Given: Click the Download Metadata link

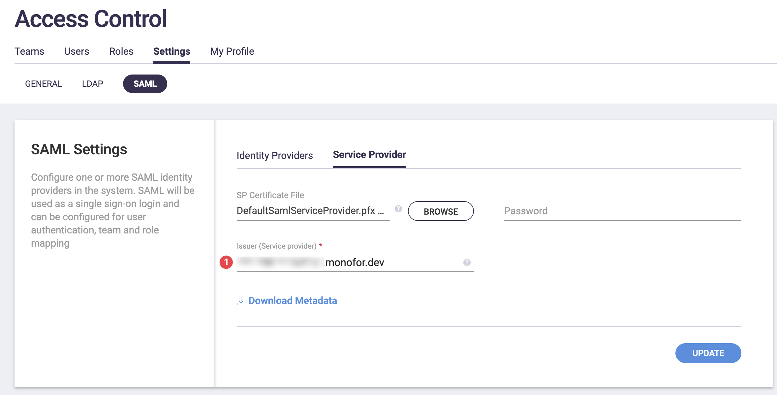Looking at the screenshot, I should 293,301.
